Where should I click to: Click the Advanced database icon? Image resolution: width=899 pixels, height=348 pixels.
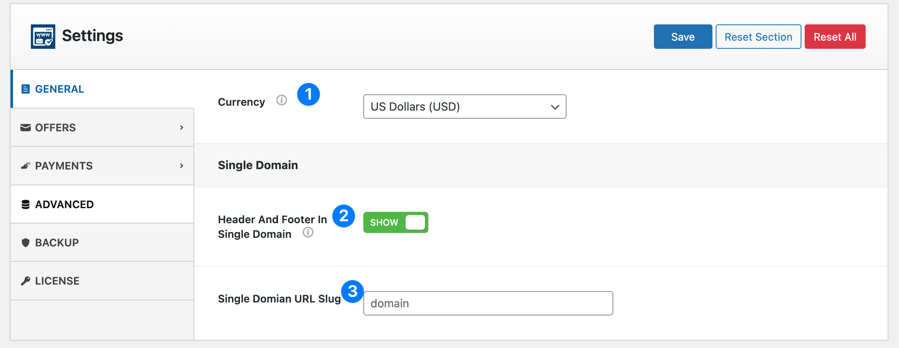click(26, 204)
